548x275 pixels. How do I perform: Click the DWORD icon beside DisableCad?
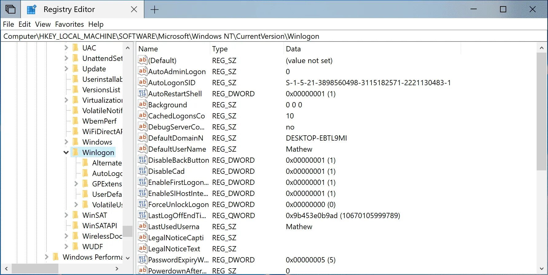[142, 171]
